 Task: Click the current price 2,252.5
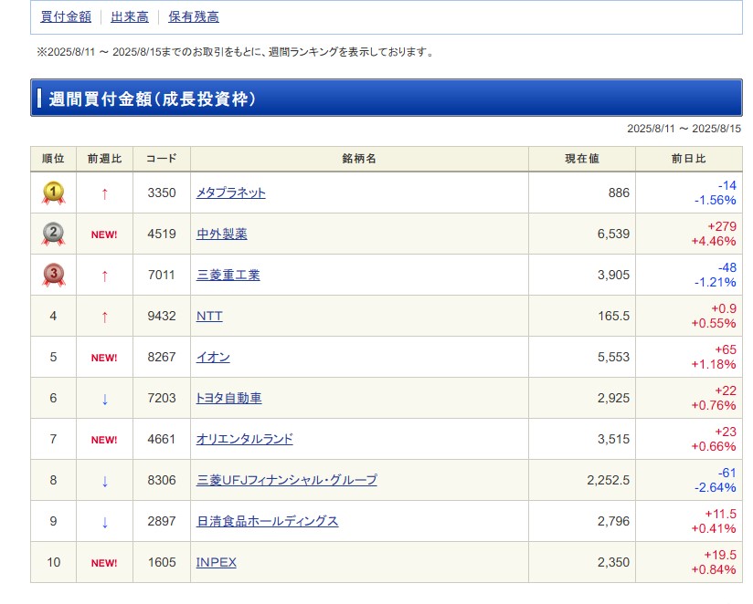tap(608, 480)
